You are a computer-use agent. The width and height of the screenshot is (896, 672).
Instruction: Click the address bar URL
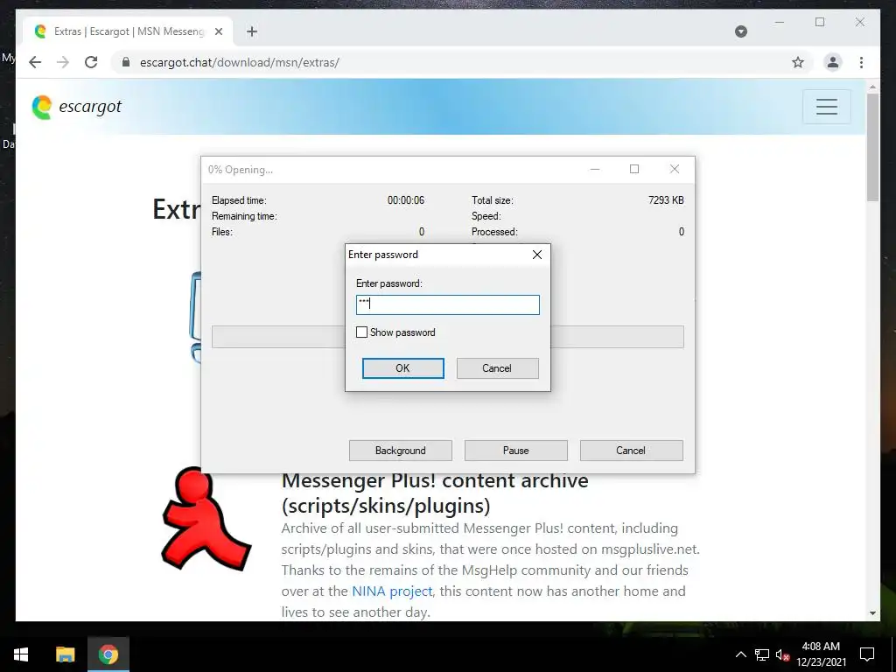coord(240,62)
